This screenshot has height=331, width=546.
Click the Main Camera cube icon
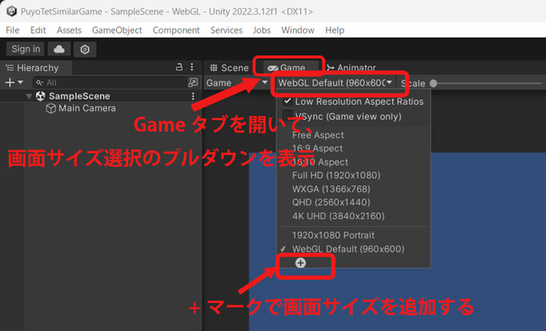coord(51,109)
